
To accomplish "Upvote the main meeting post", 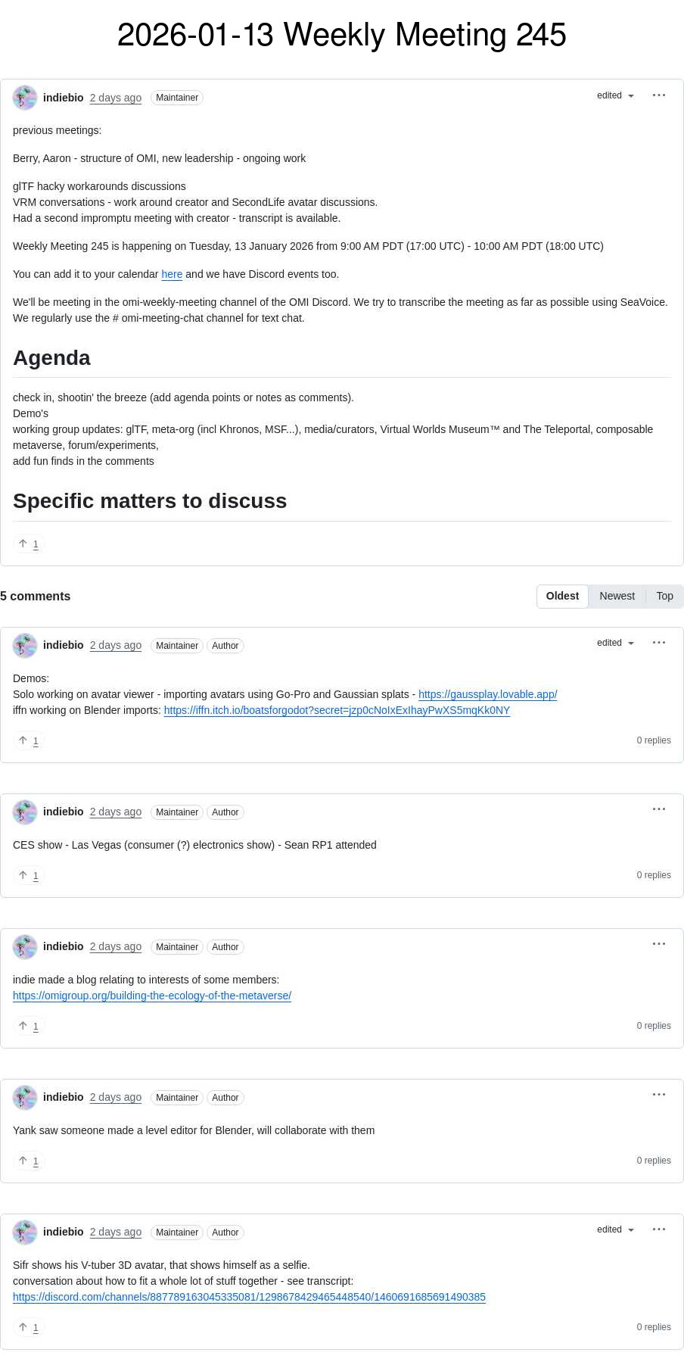I will pos(29,544).
